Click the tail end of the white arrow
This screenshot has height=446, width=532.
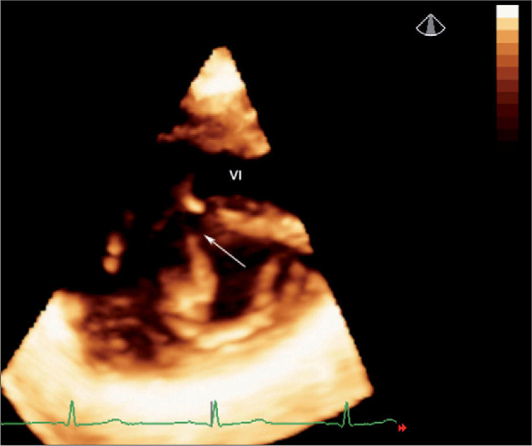(x=245, y=266)
